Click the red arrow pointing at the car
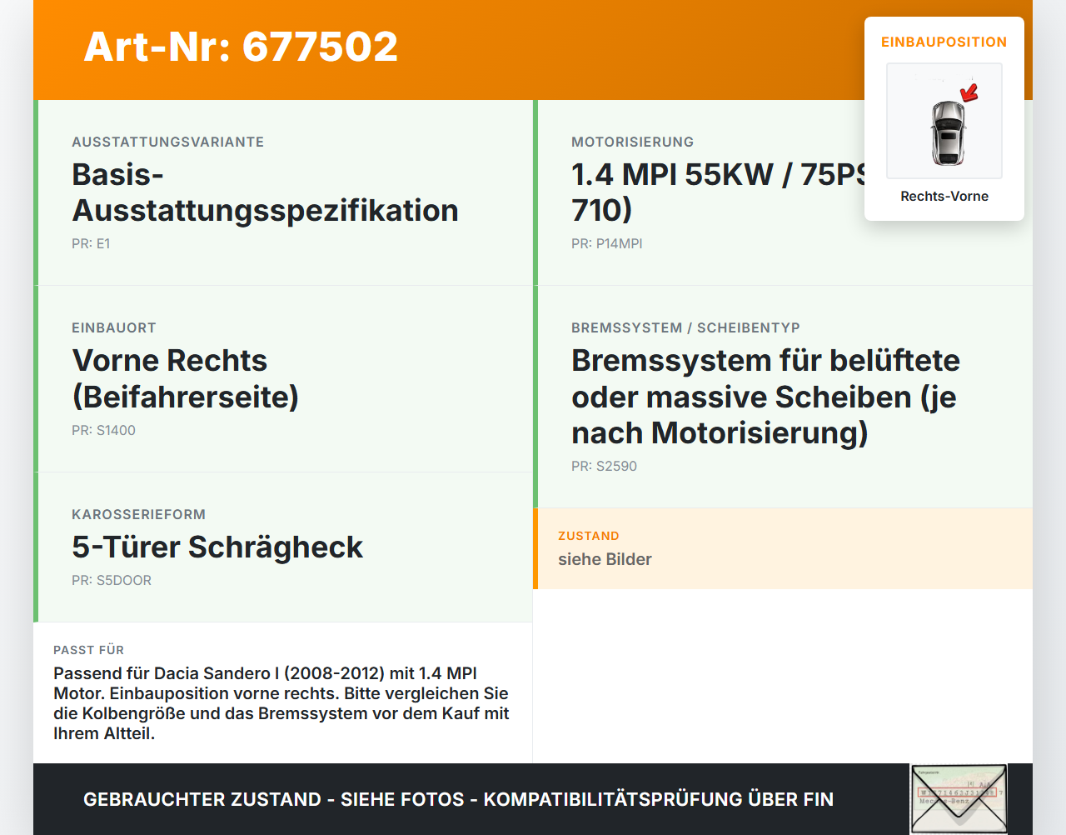1066x835 pixels. 969,92
